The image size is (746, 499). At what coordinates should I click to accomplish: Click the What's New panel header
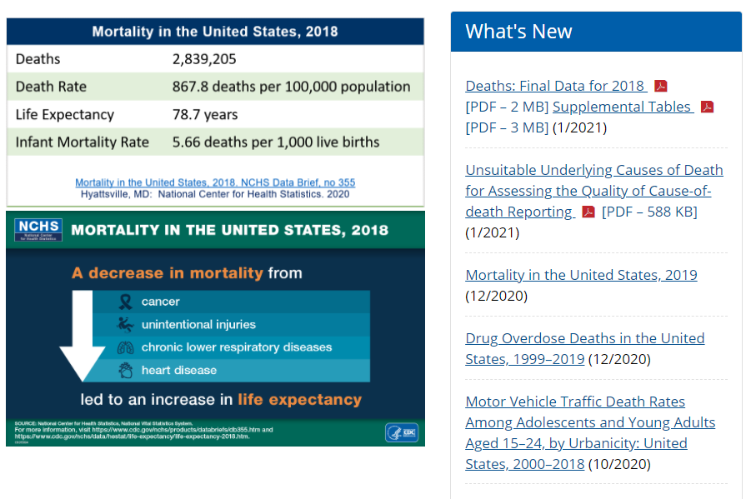[x=596, y=32]
